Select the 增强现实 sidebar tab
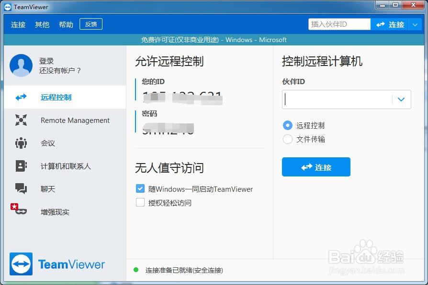Image resolution: width=428 pixels, height=285 pixels. [x=65, y=212]
